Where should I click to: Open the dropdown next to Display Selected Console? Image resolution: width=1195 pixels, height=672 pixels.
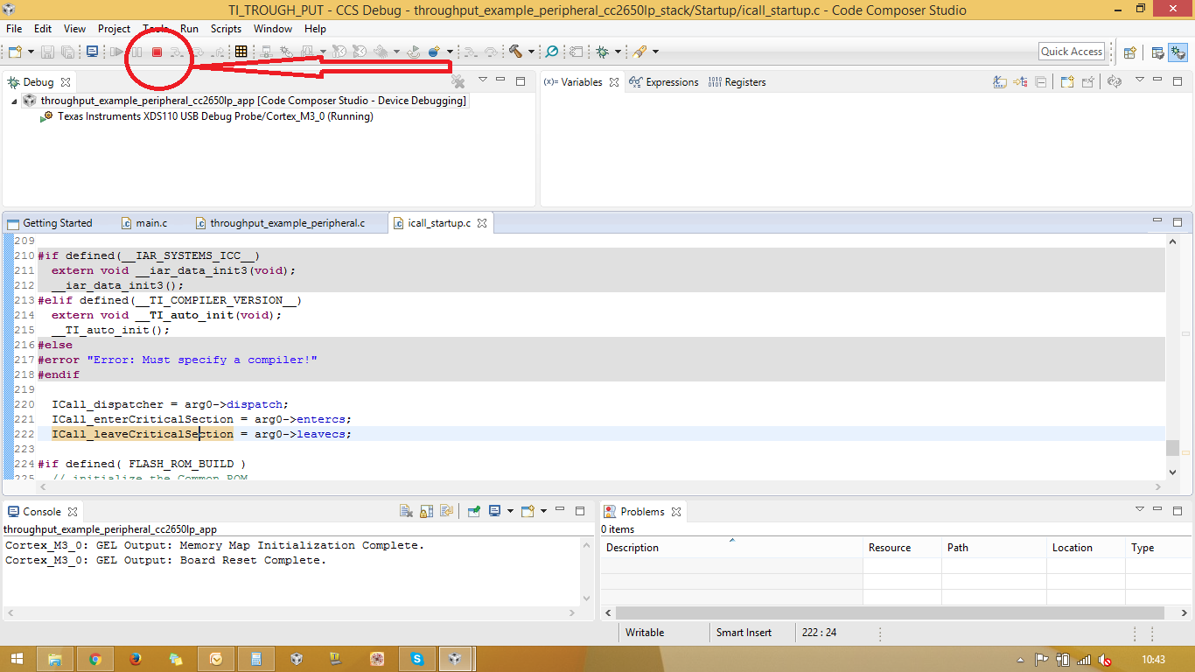tap(510, 511)
